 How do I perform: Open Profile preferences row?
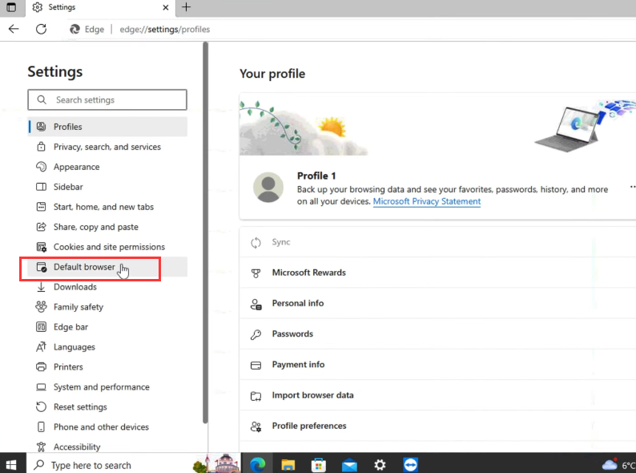pyautogui.click(x=437, y=426)
